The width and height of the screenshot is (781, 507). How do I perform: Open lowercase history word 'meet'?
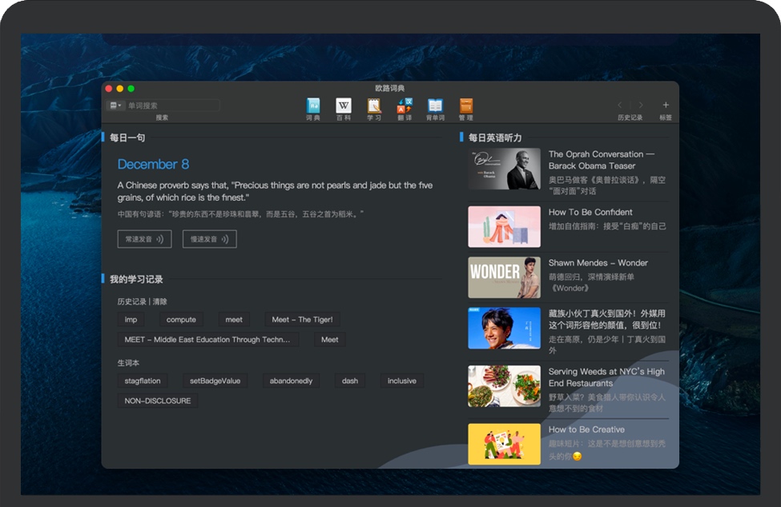coord(234,320)
